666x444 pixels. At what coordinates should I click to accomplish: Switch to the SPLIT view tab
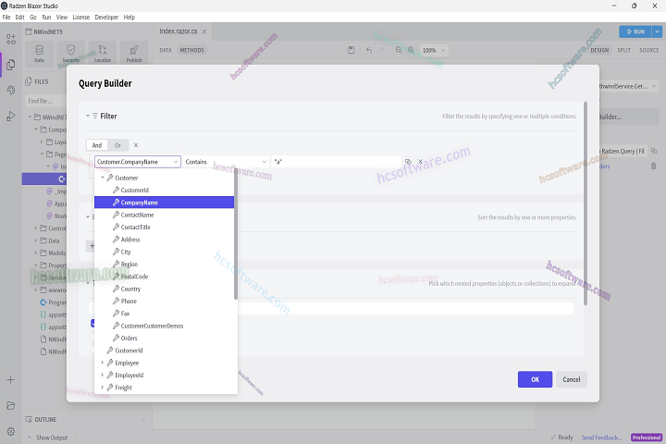click(624, 50)
